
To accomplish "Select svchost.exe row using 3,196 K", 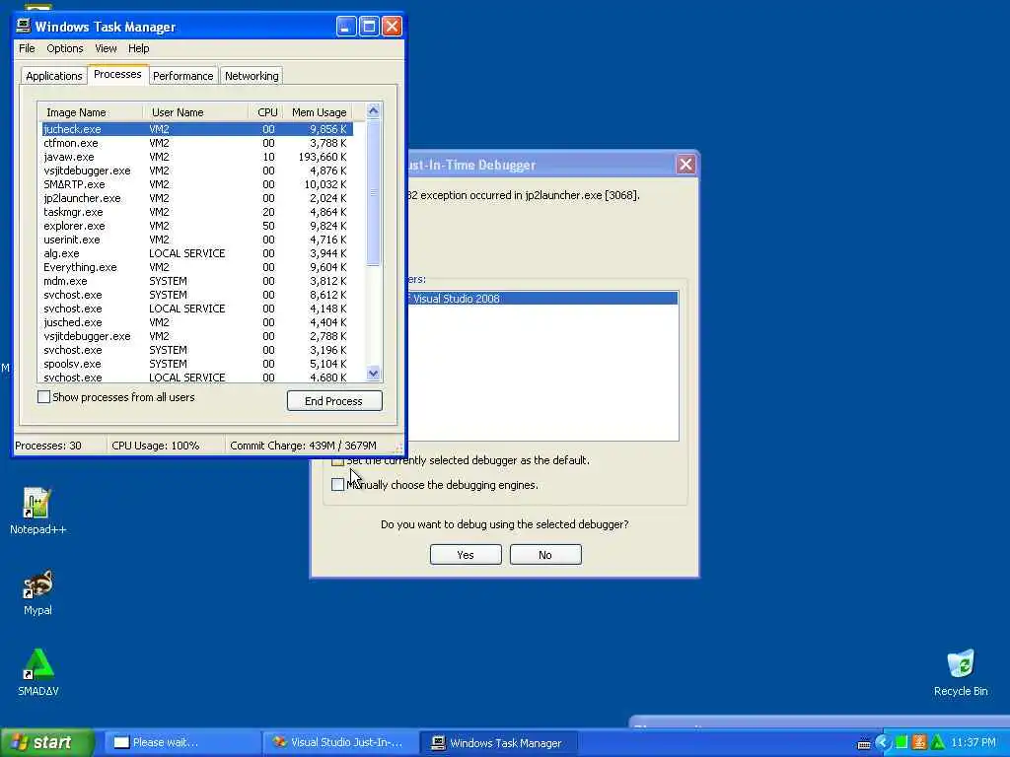I will tap(196, 350).
